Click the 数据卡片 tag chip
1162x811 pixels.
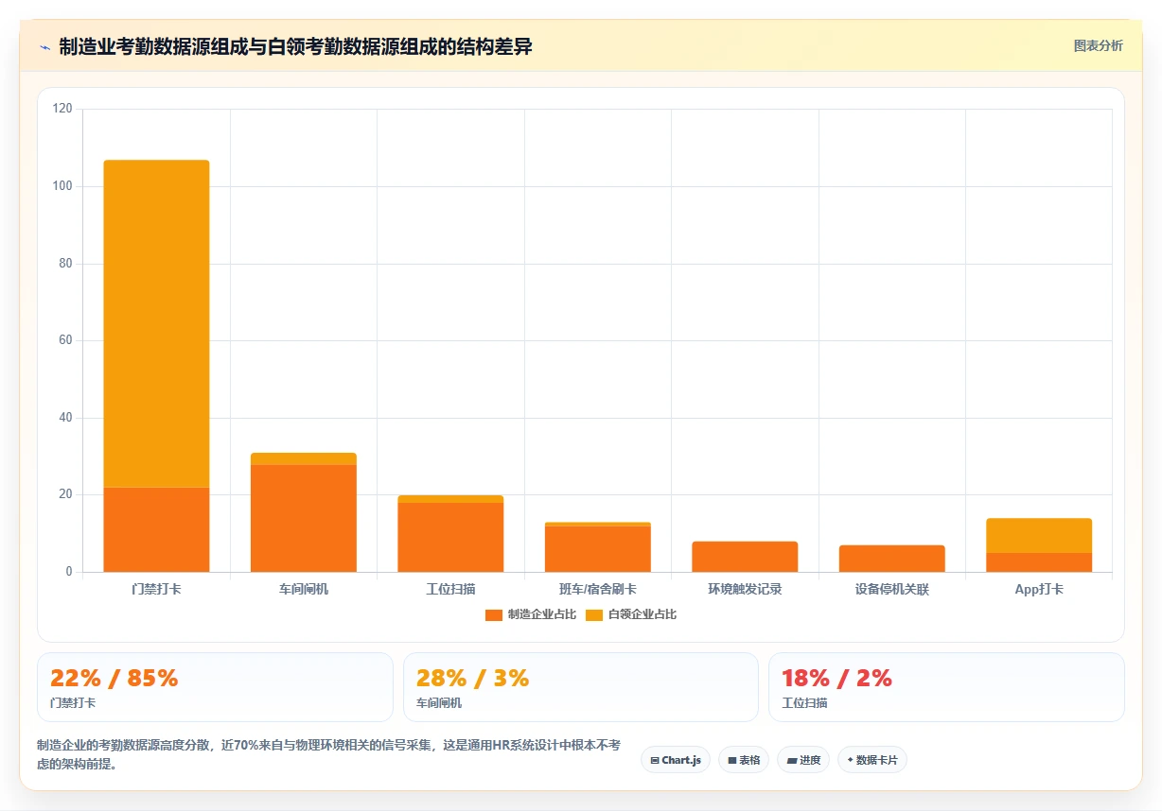872,760
